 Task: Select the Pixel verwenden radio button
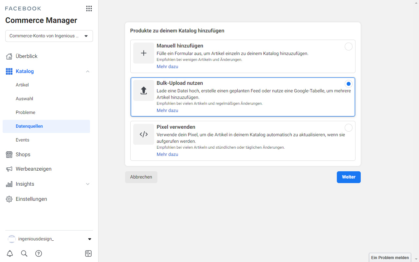(x=349, y=128)
